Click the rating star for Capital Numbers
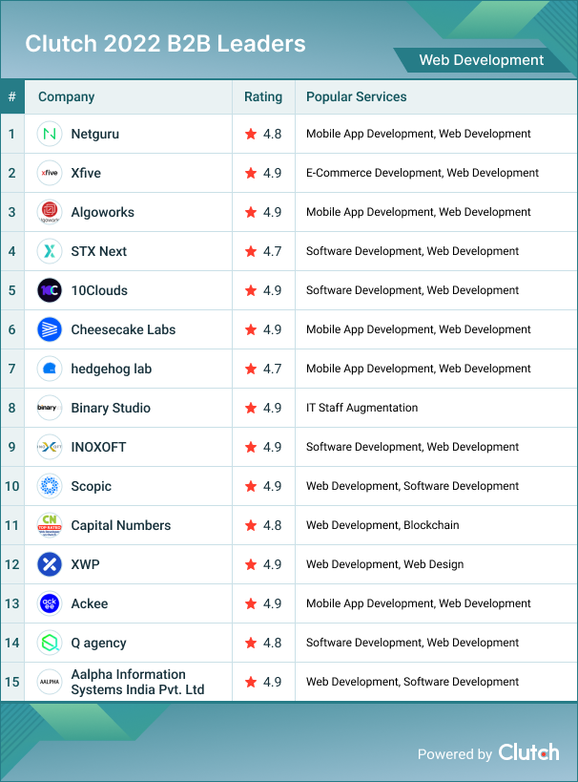The width and height of the screenshot is (578, 782). tap(251, 525)
